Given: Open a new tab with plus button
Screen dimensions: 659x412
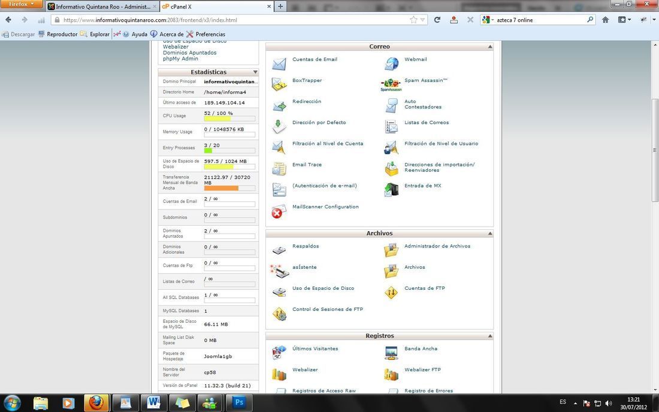Looking at the screenshot, I should [x=280, y=7].
